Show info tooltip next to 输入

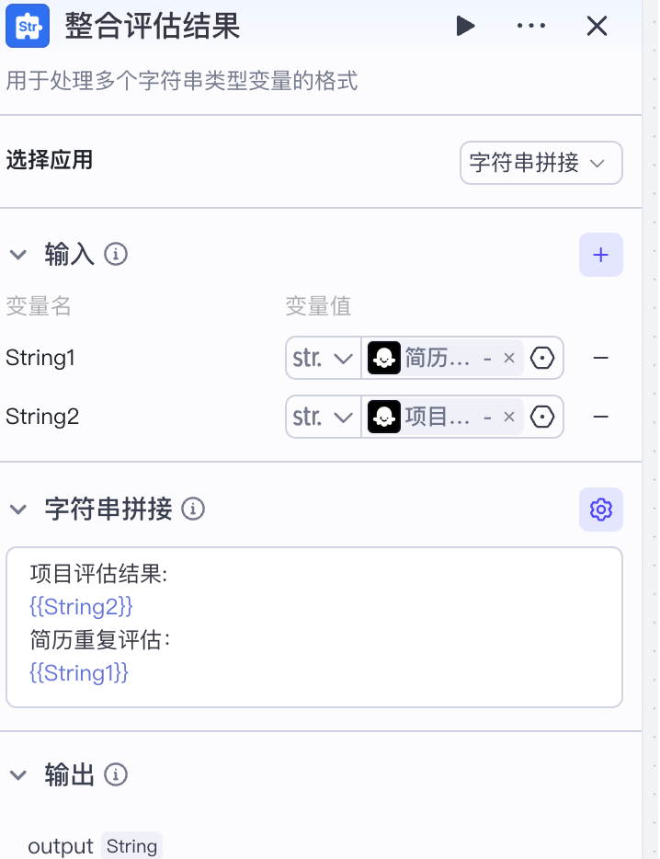point(116,255)
